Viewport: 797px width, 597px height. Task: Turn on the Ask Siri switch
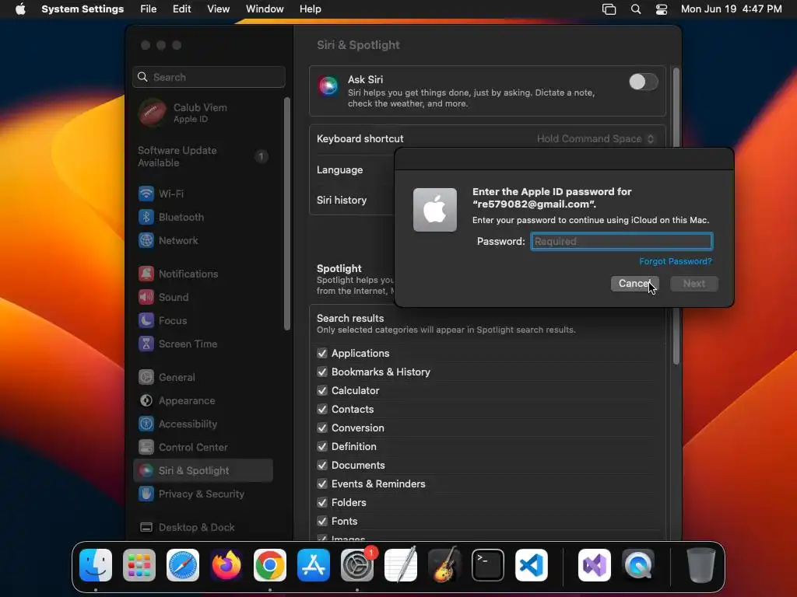pos(643,82)
